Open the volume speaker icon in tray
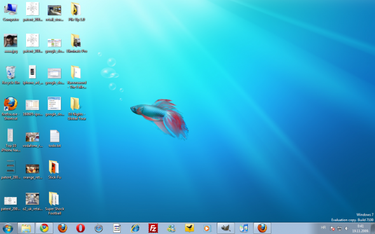375x234 pixels. click(346, 228)
